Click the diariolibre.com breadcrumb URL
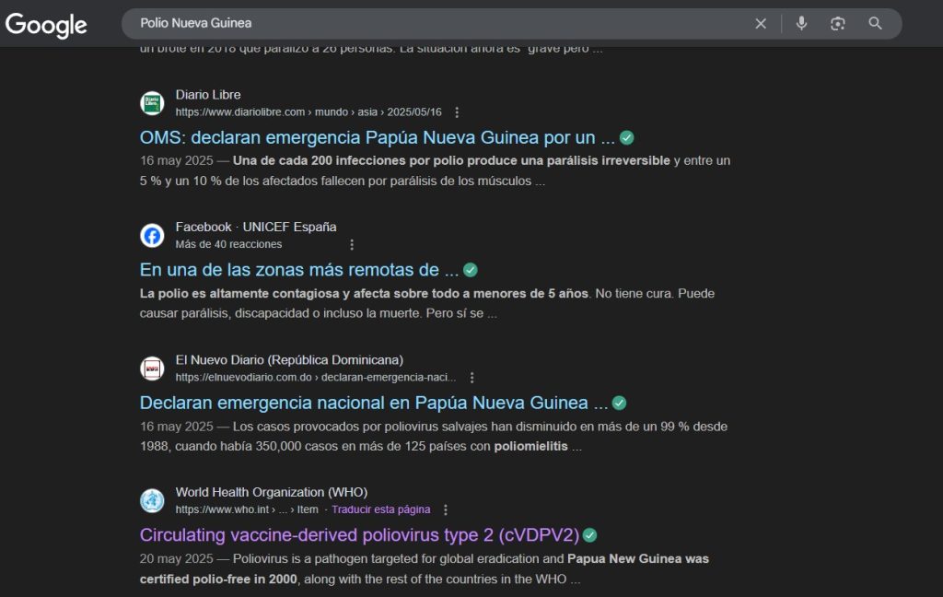Screen dimensions: 943x597 pyautogui.click(x=309, y=112)
